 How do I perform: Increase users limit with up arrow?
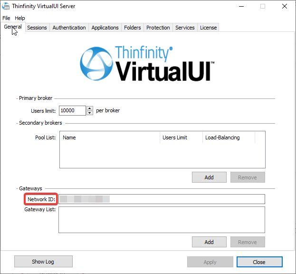[90, 108]
